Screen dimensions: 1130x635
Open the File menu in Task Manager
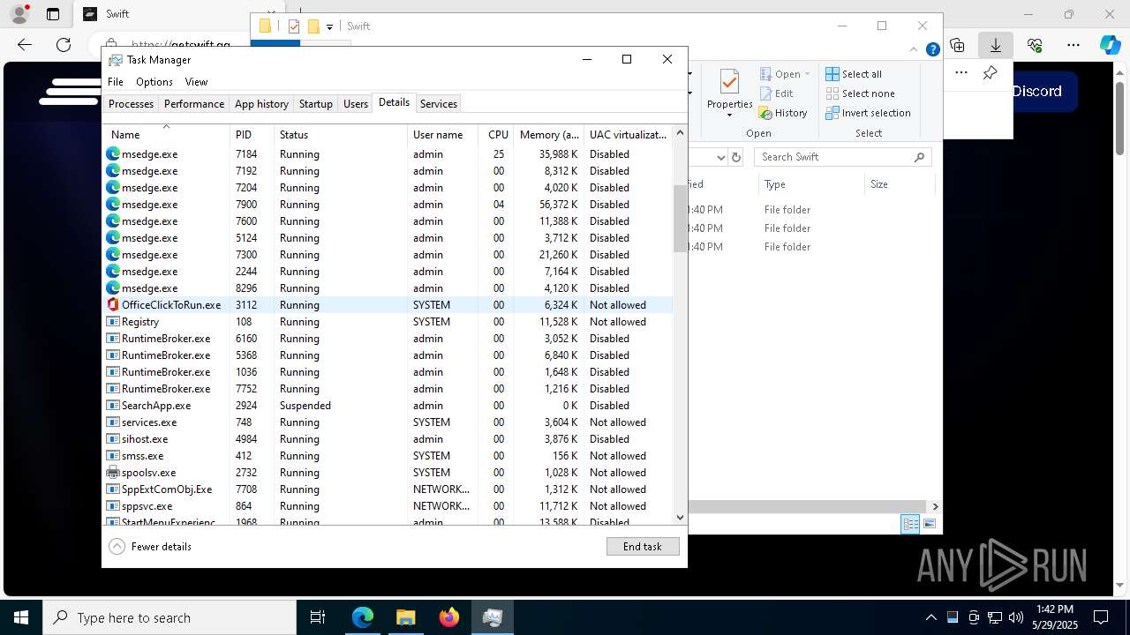click(x=116, y=81)
